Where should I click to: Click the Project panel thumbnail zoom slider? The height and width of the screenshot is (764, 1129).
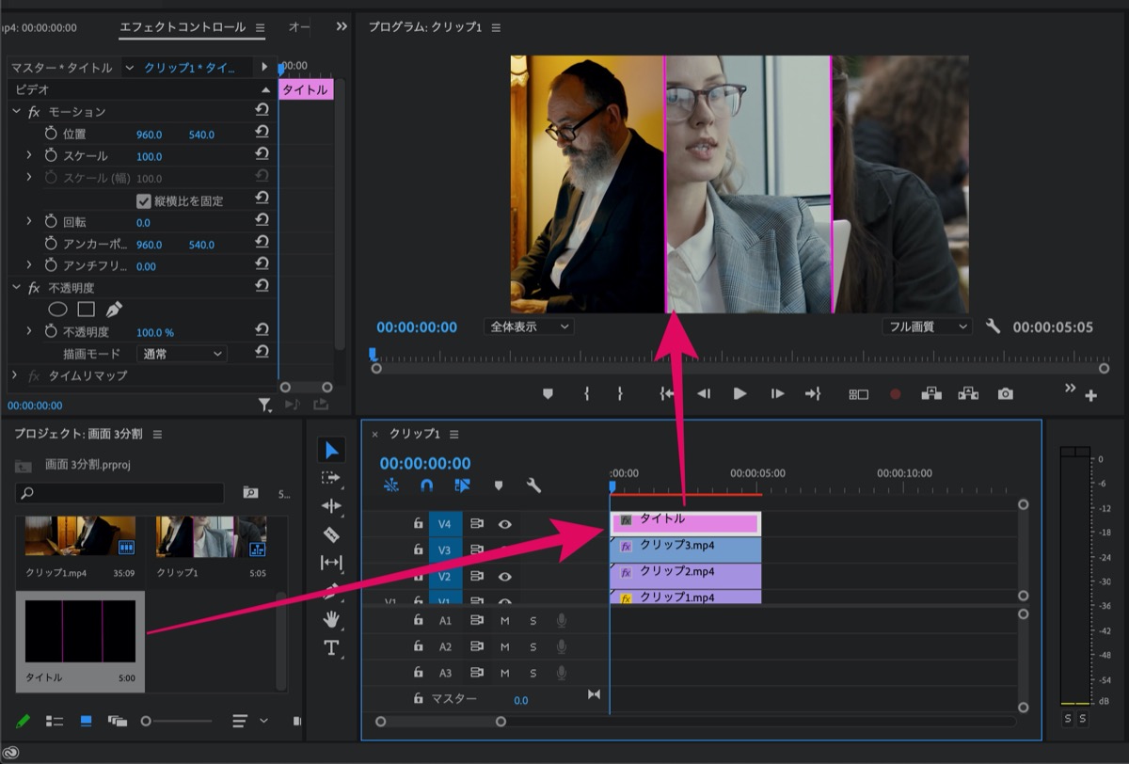click(176, 721)
